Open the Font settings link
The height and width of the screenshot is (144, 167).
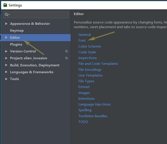(x=82, y=41)
